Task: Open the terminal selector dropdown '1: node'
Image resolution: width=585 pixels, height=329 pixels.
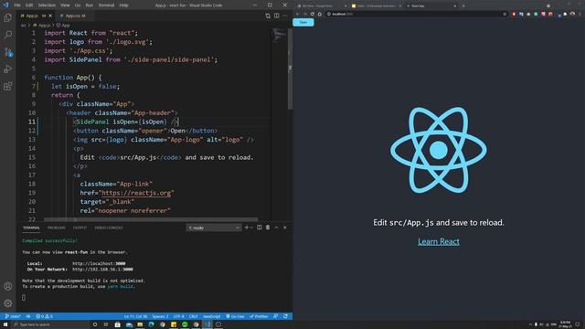Action: pos(214,228)
